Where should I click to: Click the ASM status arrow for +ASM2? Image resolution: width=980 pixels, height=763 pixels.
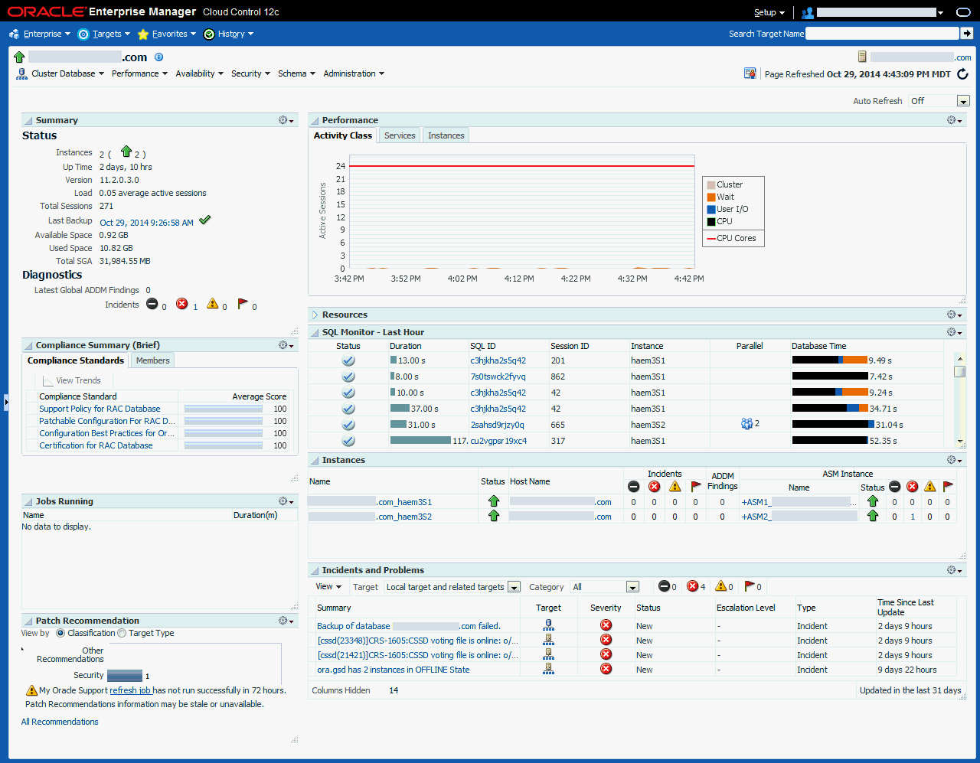click(873, 516)
